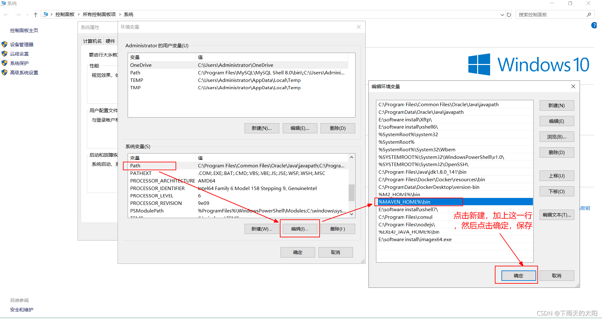The width and height of the screenshot is (602, 319).
Task: Open the address bar history dropdown
Action: [x=502, y=14]
